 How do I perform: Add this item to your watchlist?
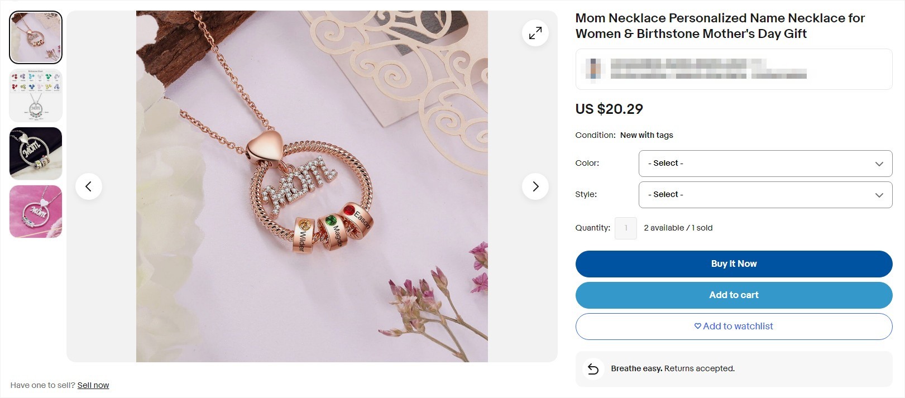coord(734,326)
